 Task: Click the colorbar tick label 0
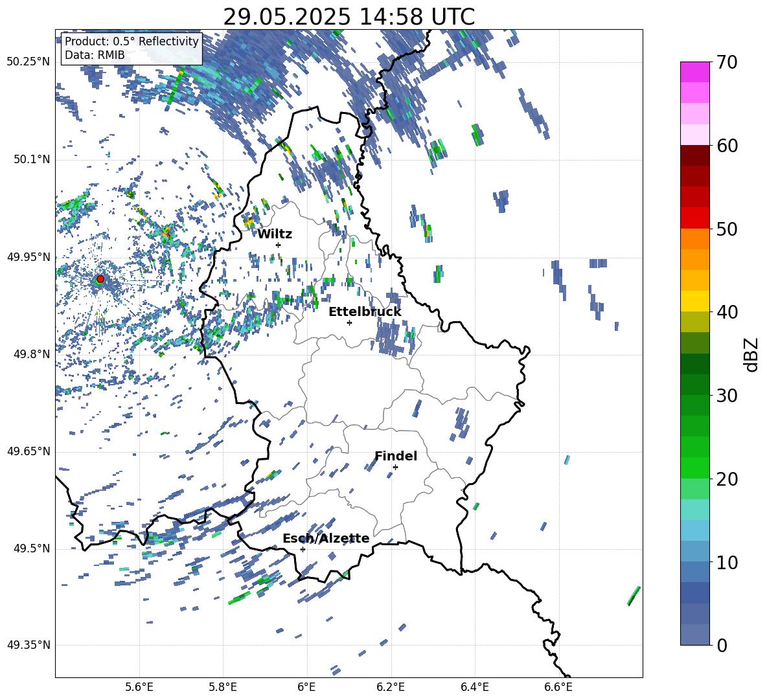tap(722, 646)
